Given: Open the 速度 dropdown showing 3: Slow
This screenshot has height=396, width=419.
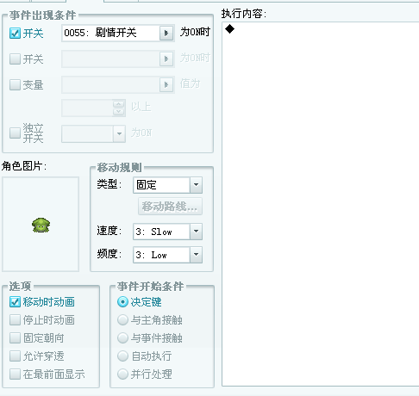Looking at the screenshot, I should coord(196,232).
